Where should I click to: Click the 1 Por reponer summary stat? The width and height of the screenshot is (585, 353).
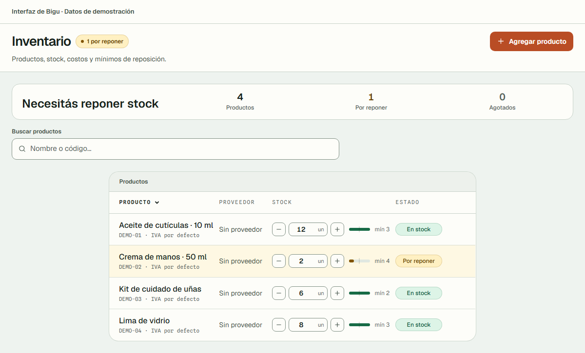(x=371, y=102)
